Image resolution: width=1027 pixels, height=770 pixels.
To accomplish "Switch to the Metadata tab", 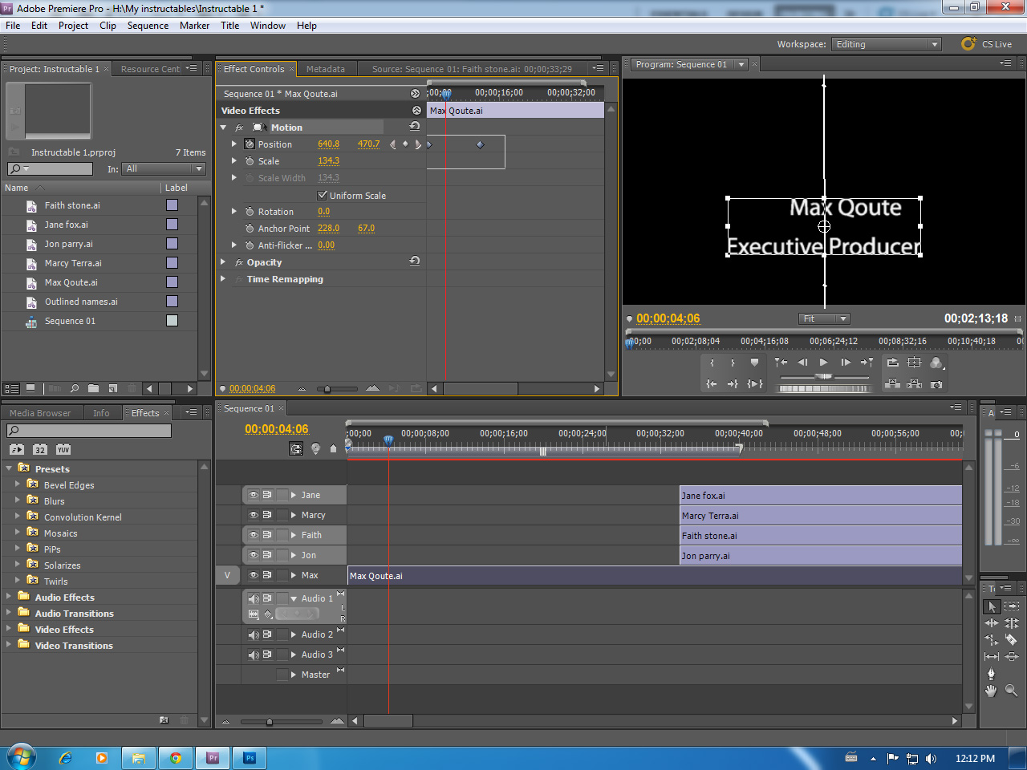I will click(326, 69).
